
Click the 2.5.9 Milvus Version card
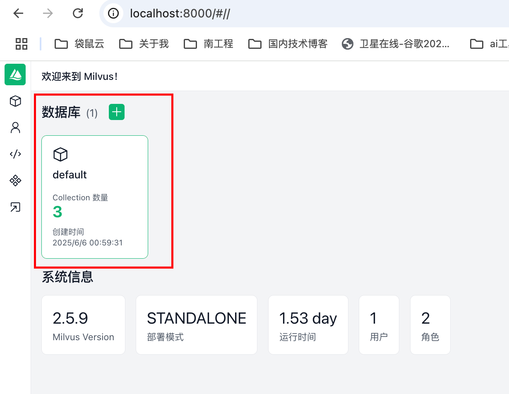click(x=83, y=325)
